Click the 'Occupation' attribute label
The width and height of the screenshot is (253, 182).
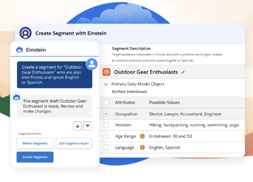tap(126, 114)
